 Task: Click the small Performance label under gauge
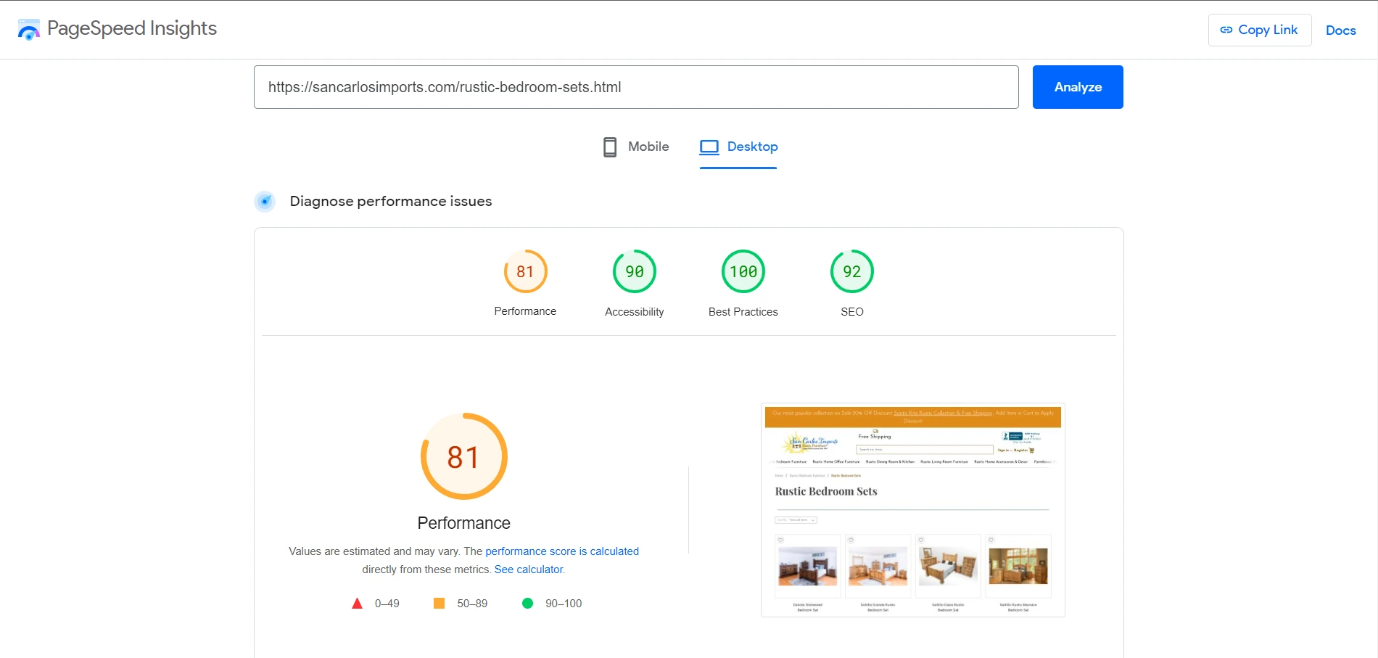click(525, 311)
